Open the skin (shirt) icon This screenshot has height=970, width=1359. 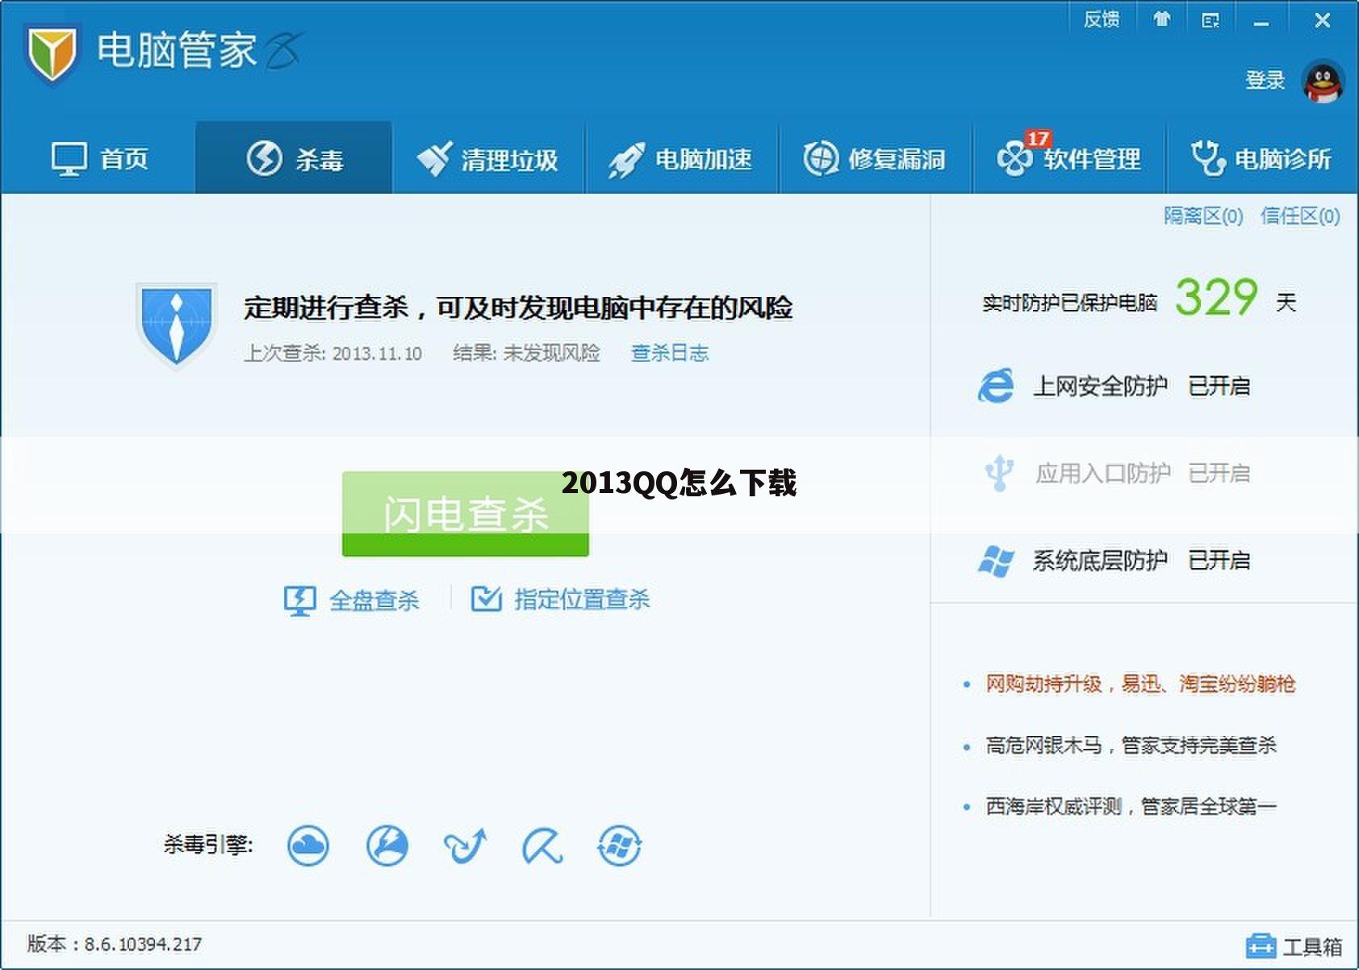(1161, 19)
